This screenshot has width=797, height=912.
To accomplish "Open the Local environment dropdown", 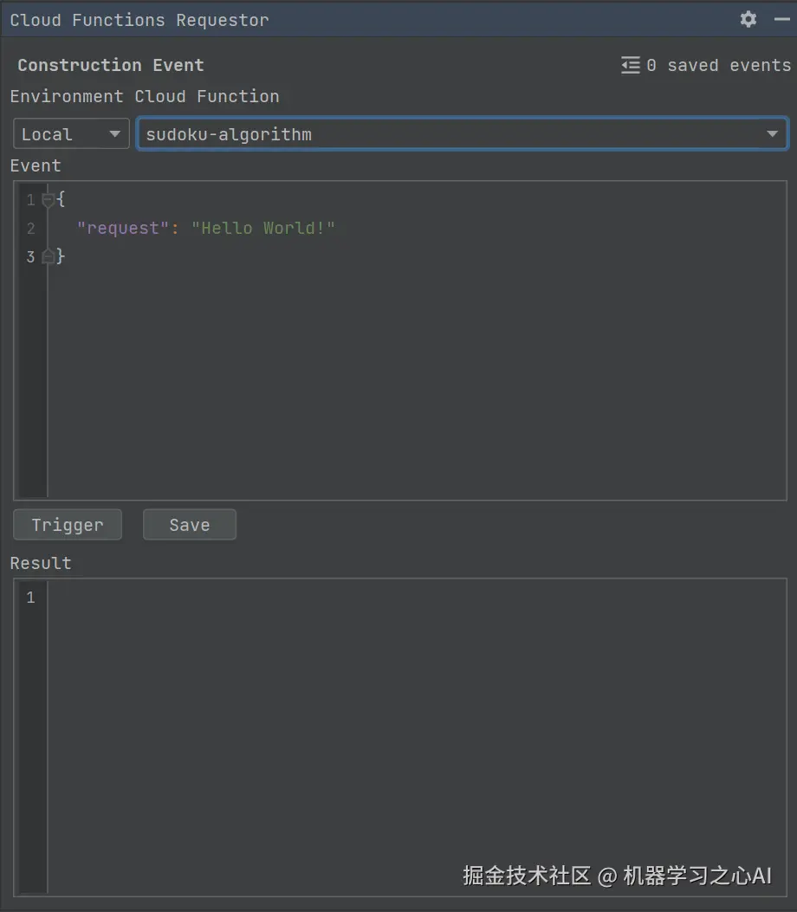I will point(71,134).
